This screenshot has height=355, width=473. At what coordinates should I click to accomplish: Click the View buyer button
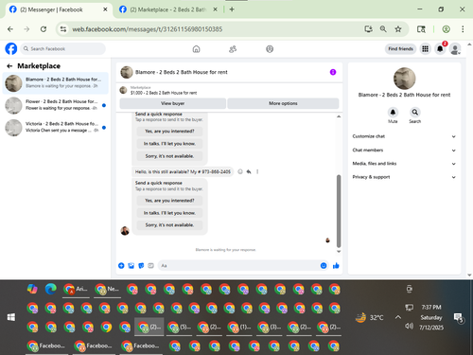coord(173,103)
